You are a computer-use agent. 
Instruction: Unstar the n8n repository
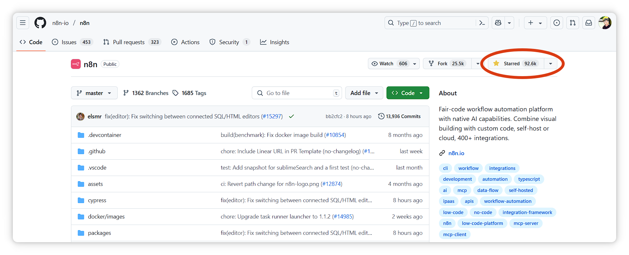tap(515, 64)
